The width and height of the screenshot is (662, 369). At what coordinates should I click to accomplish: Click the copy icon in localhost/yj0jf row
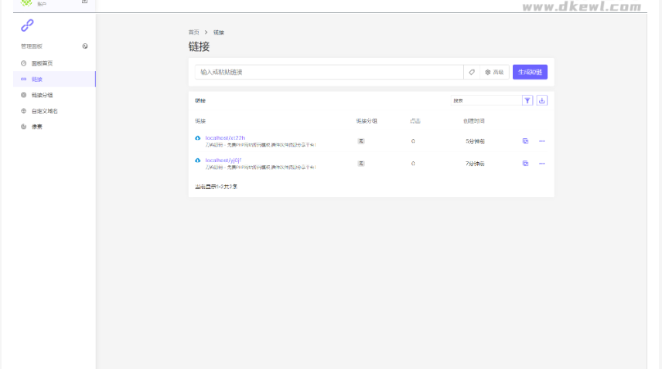pos(525,164)
